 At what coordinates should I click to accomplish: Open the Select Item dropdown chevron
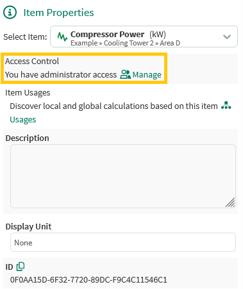(x=227, y=37)
